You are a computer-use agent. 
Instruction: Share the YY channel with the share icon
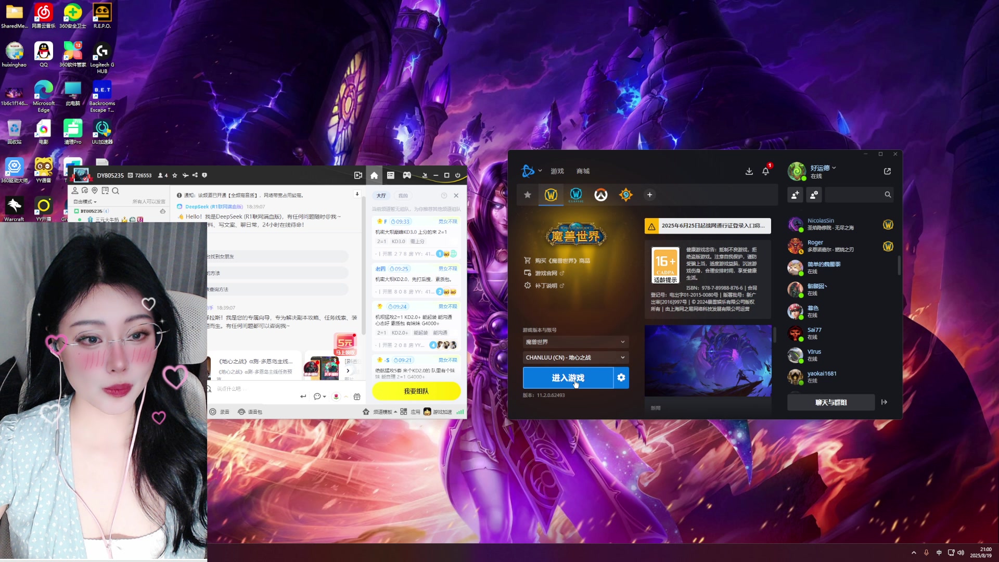[x=195, y=175]
